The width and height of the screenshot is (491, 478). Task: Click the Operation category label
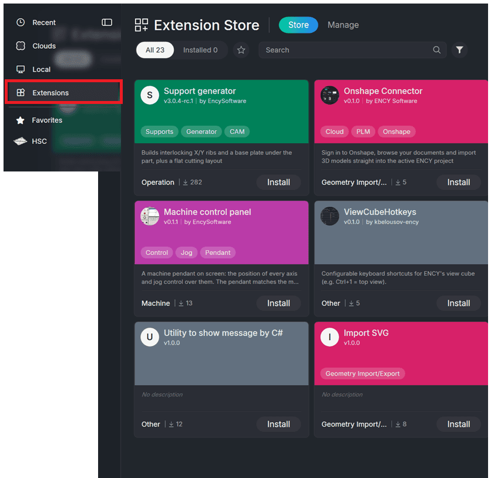(158, 183)
